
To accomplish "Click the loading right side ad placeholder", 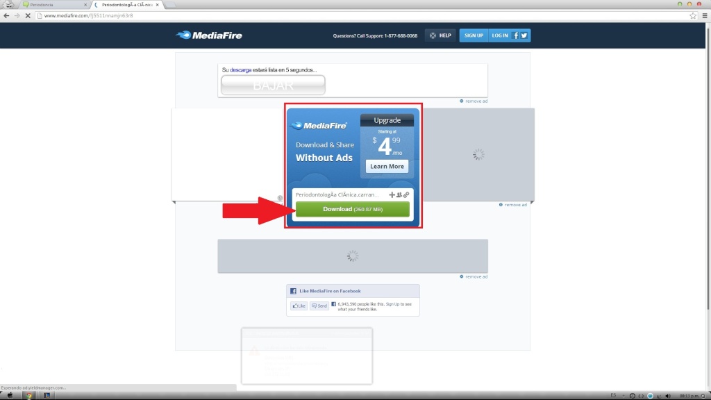I will [x=478, y=155].
